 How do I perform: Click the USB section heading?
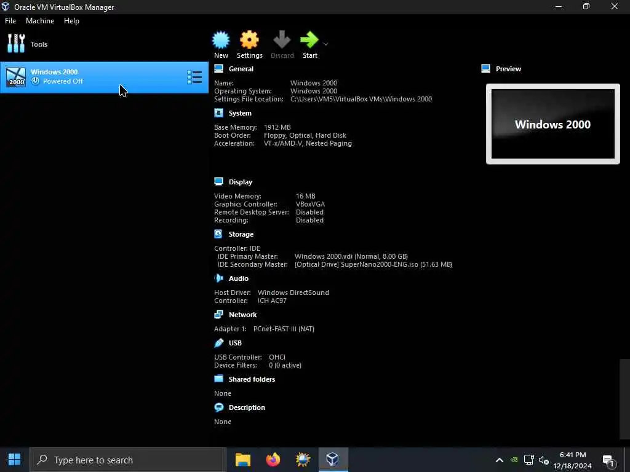pos(235,343)
